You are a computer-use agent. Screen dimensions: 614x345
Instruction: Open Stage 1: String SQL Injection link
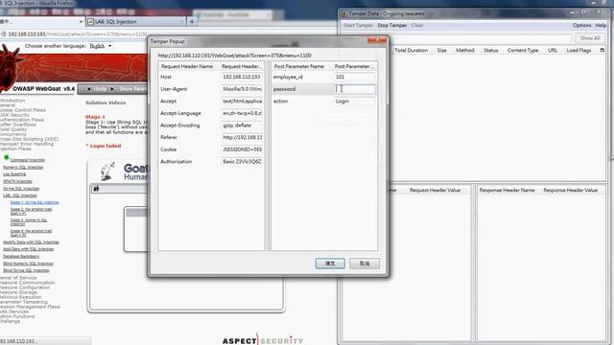click(35, 202)
